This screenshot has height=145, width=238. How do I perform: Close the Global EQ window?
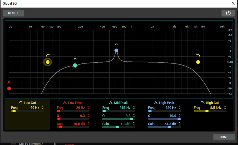pos(233,3)
